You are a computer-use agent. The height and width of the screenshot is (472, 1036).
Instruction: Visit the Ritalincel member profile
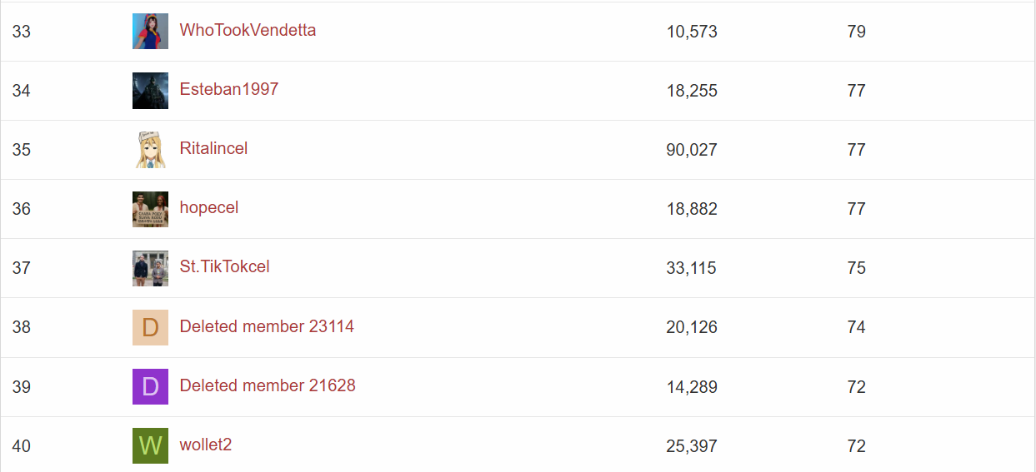[213, 148]
